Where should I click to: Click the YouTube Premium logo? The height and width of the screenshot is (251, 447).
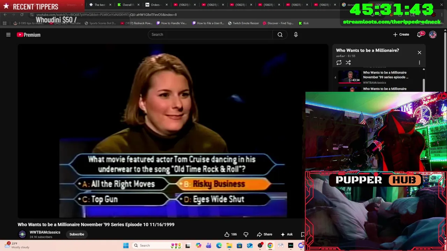point(29,35)
